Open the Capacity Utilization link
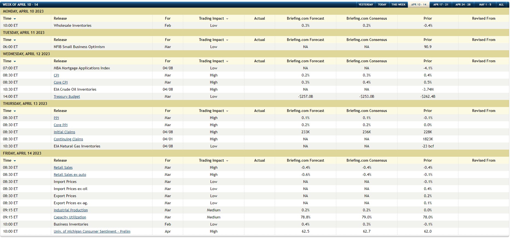The height and width of the screenshot is (240, 511). (x=70, y=217)
